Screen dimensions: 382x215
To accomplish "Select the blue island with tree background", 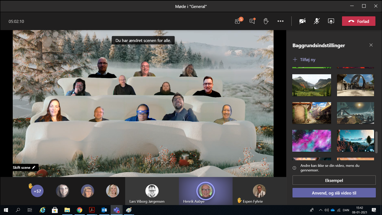I will (356, 140).
